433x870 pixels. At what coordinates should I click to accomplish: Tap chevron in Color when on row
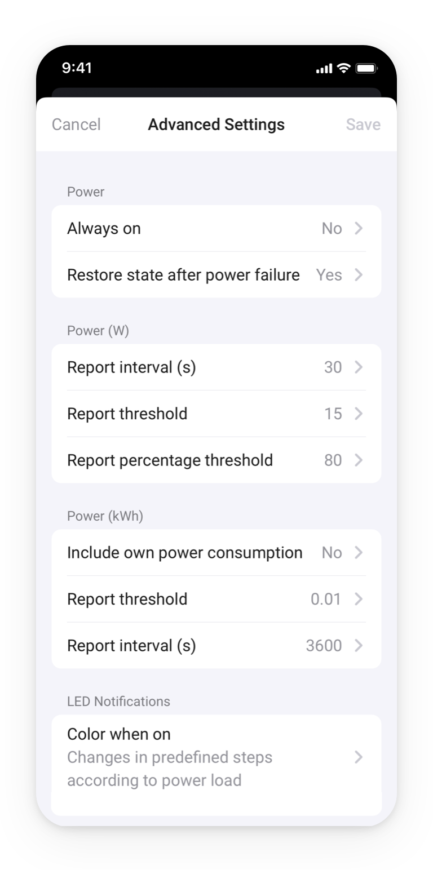coord(359,757)
